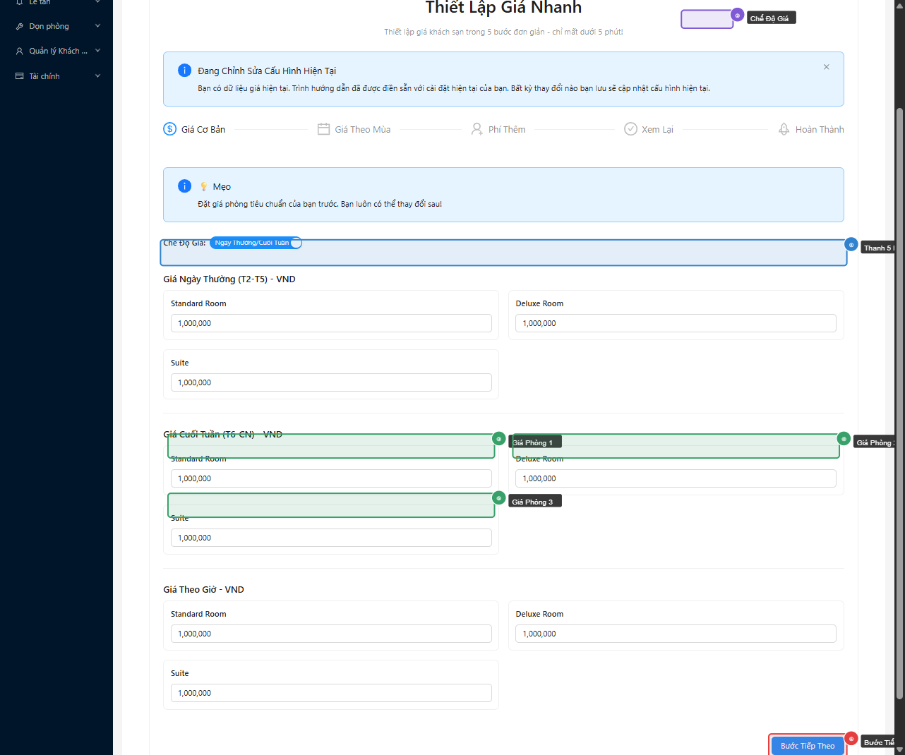This screenshot has height=755, width=905.
Task: Click weekday Standard Room price field
Action: (x=331, y=323)
